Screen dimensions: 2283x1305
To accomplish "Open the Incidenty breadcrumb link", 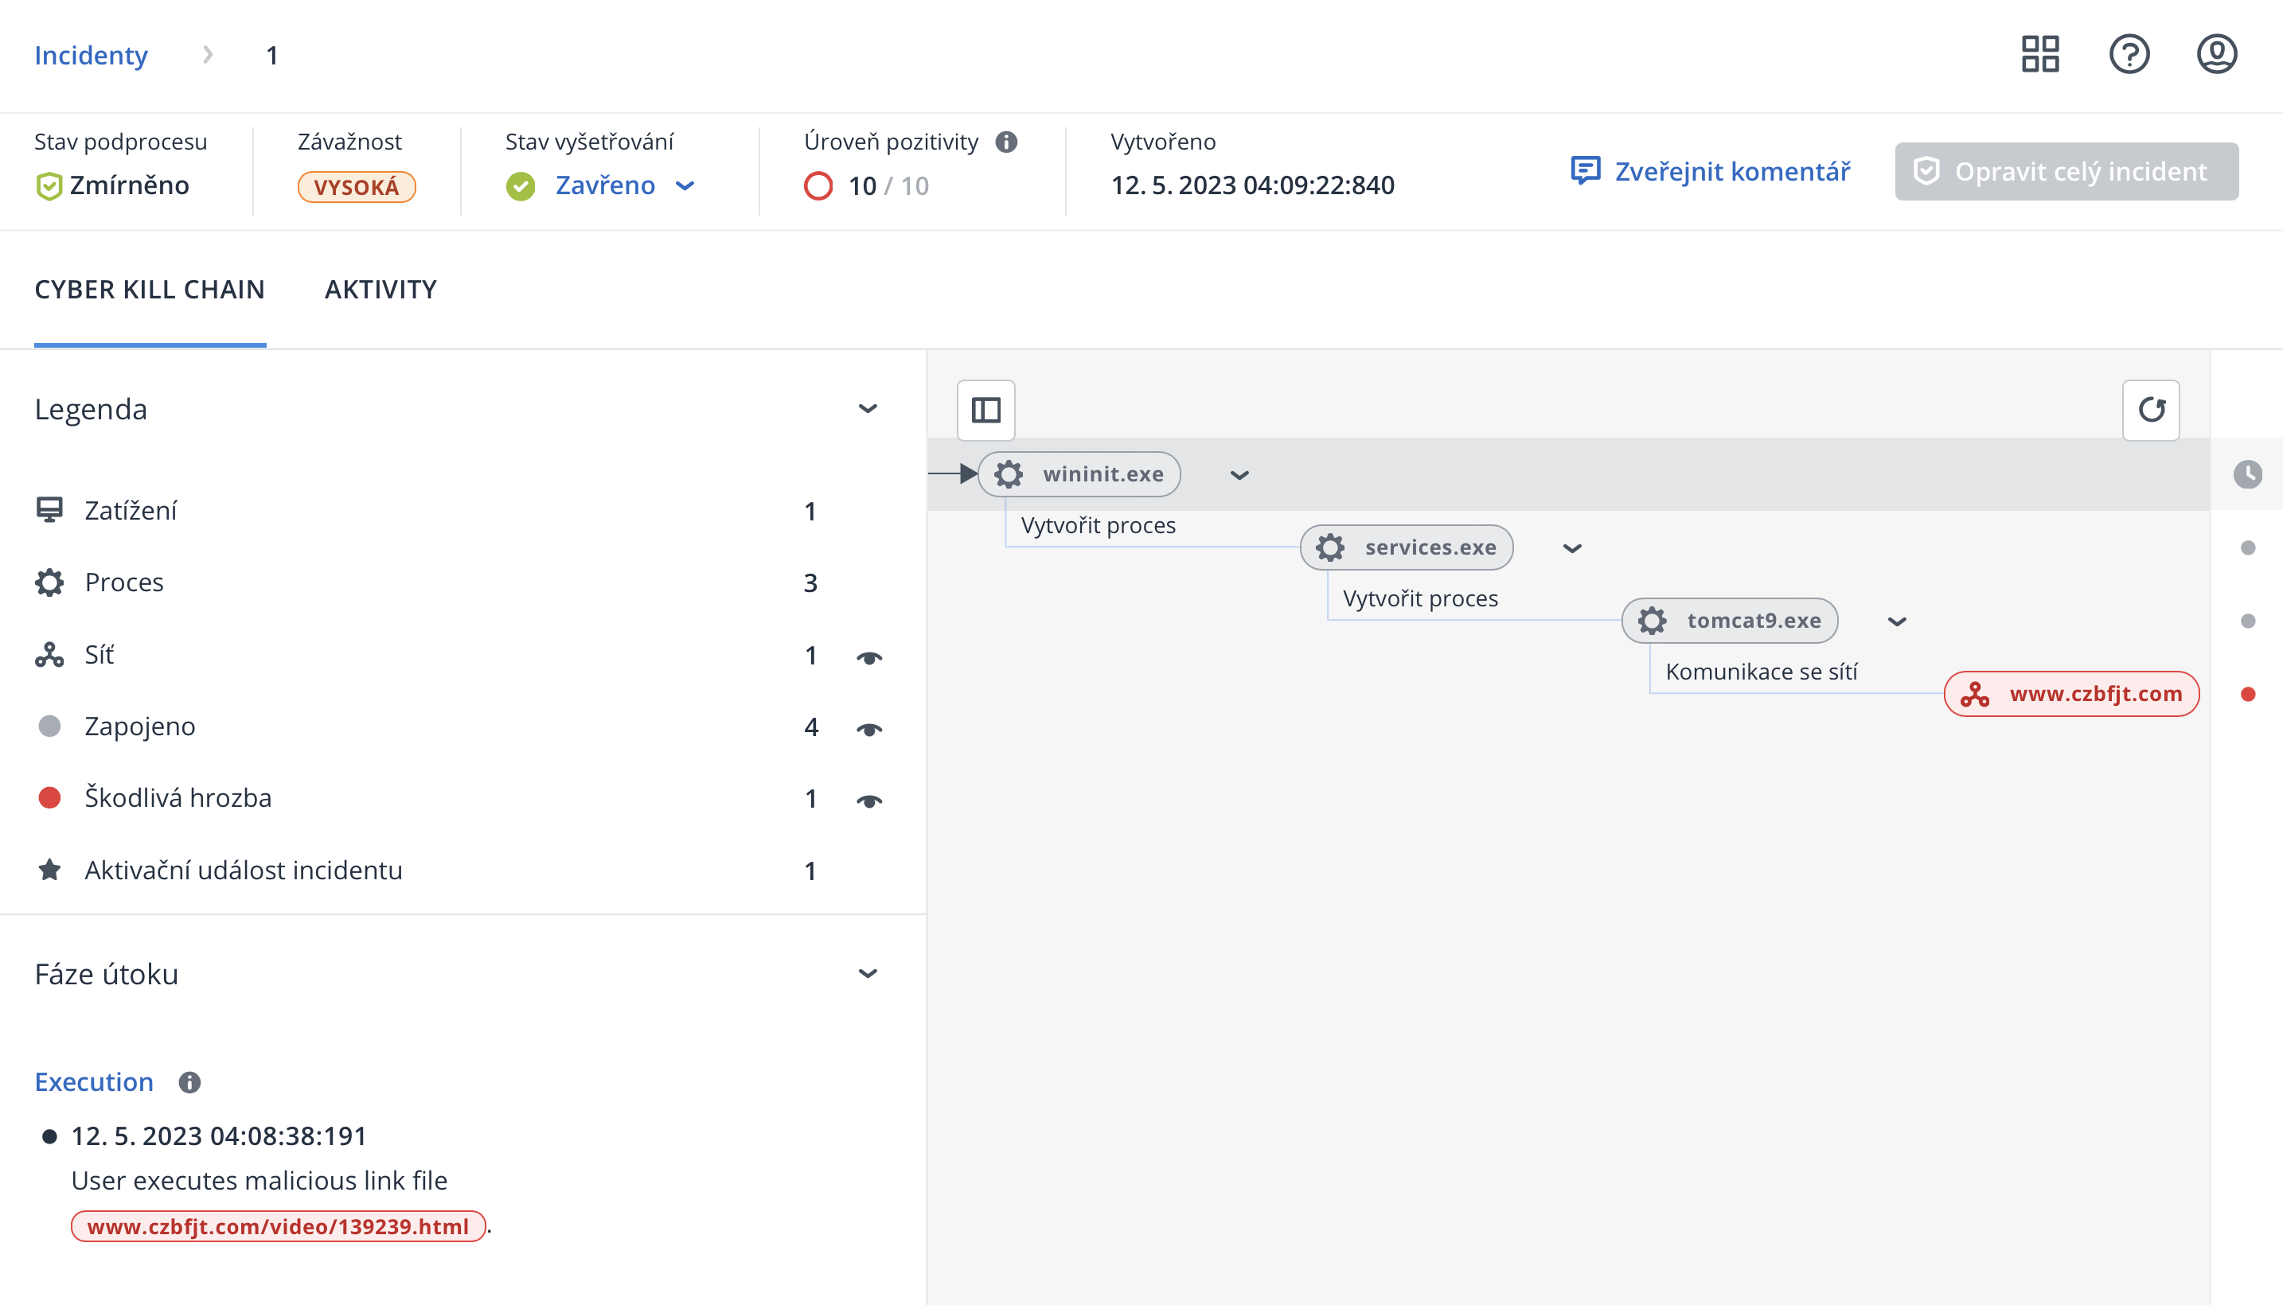I will tap(91, 56).
